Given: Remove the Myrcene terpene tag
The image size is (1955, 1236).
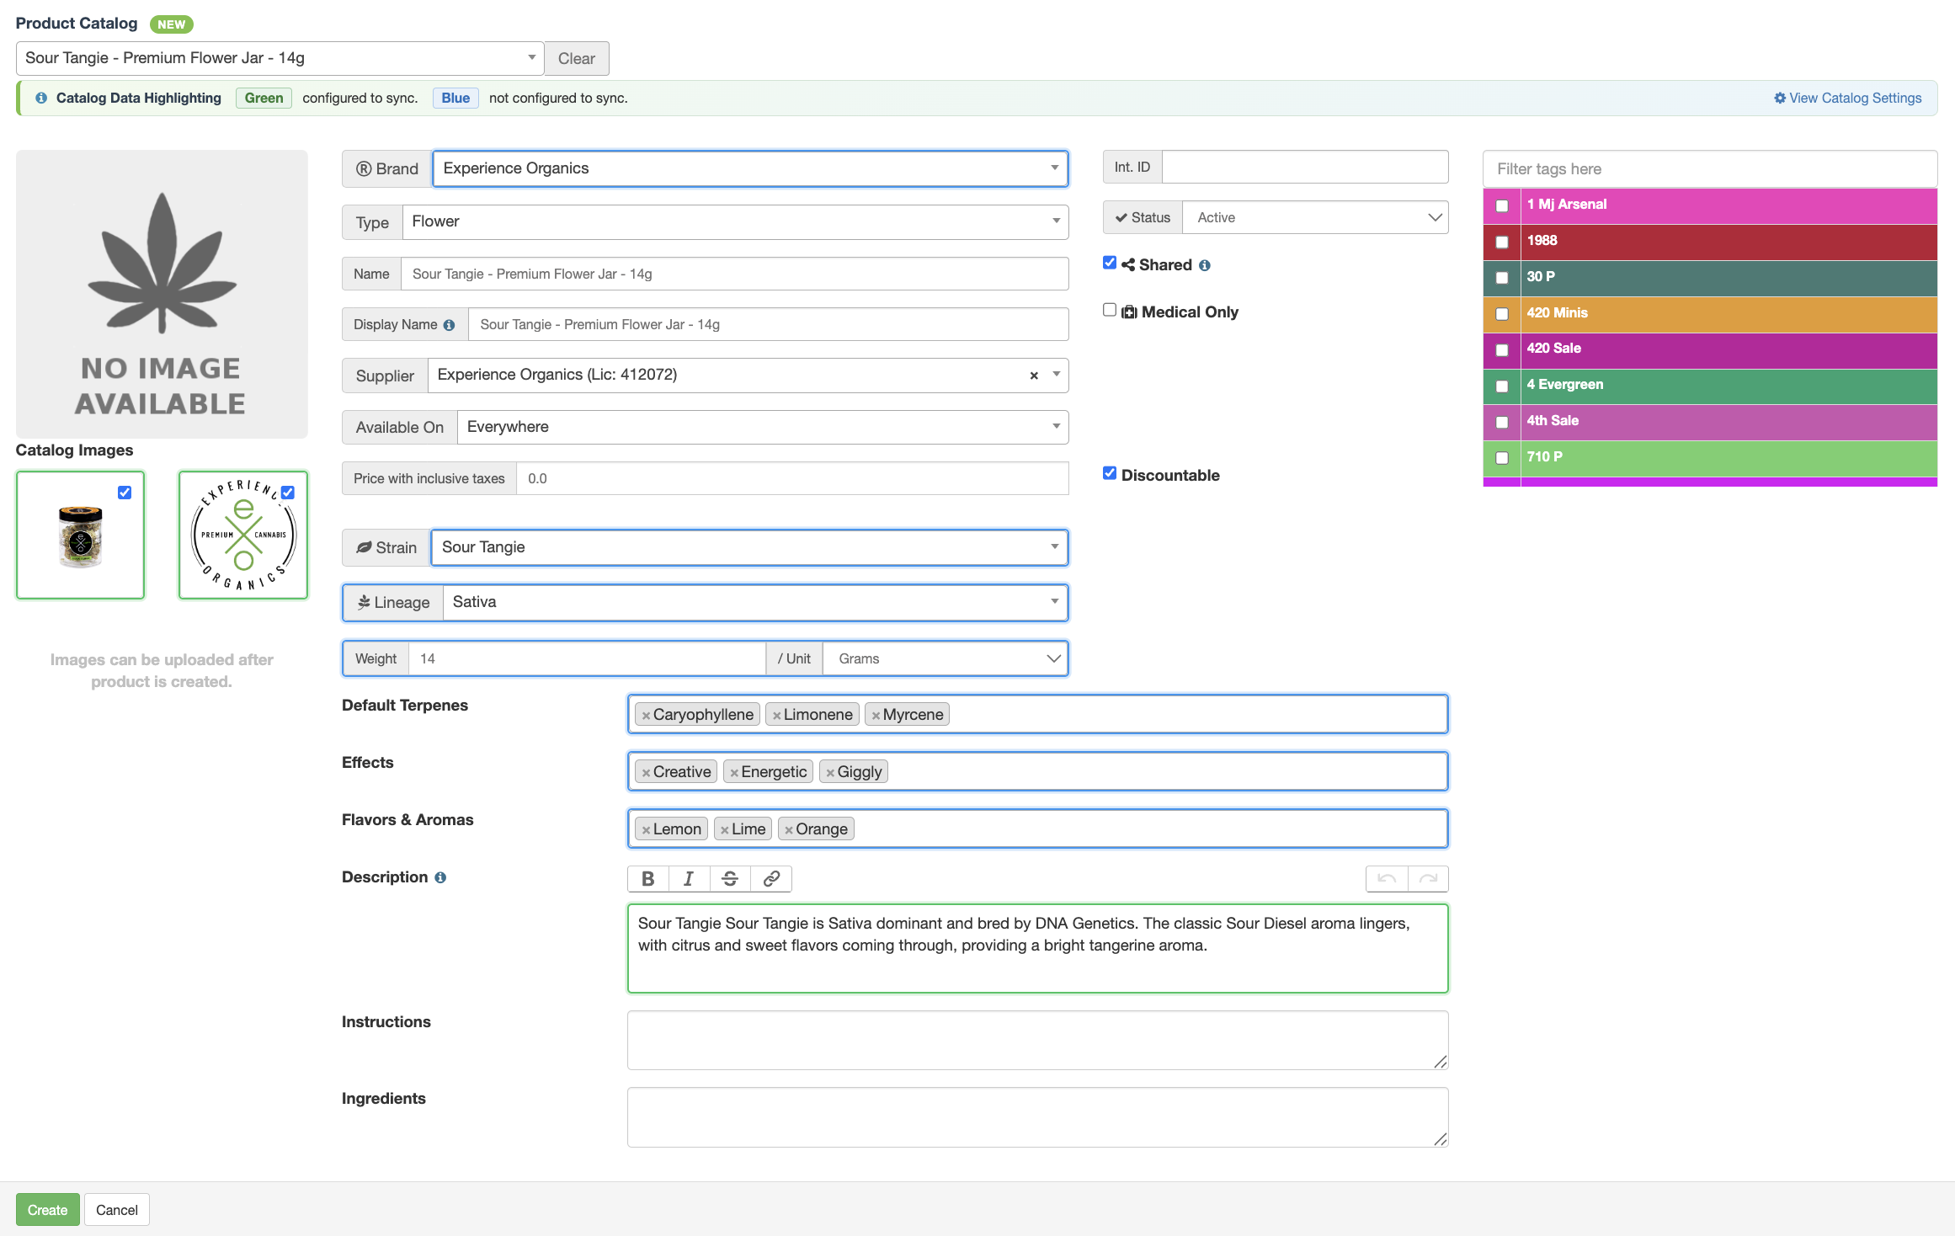Looking at the screenshot, I should (x=876, y=715).
